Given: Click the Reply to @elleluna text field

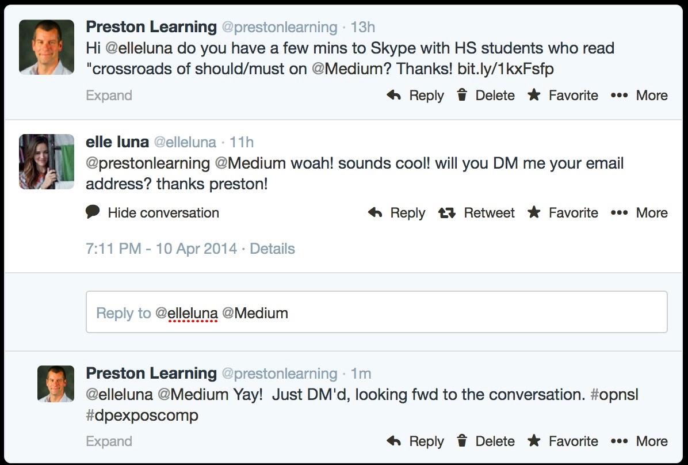Looking at the screenshot, I should point(376,312).
